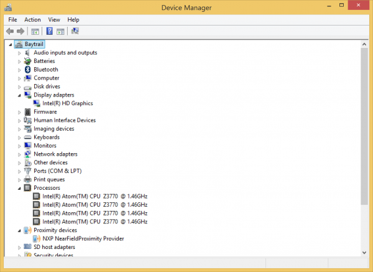Click Scan for hardware changes icon
The width and height of the screenshot is (373, 272).
point(75,31)
